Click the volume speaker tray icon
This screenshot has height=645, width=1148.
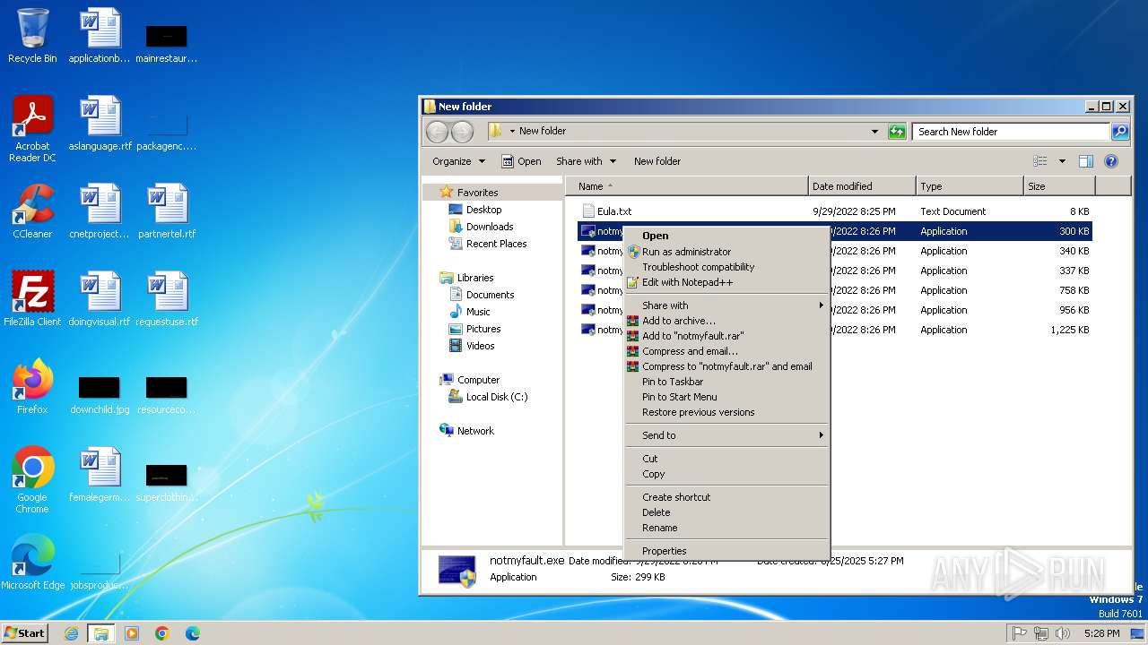click(x=1063, y=633)
